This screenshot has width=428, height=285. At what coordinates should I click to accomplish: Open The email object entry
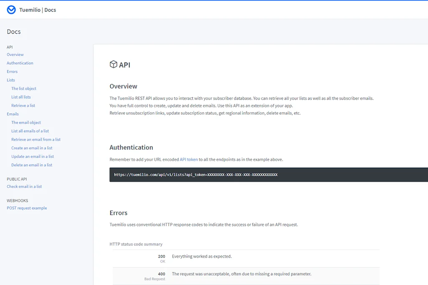[x=26, y=123]
